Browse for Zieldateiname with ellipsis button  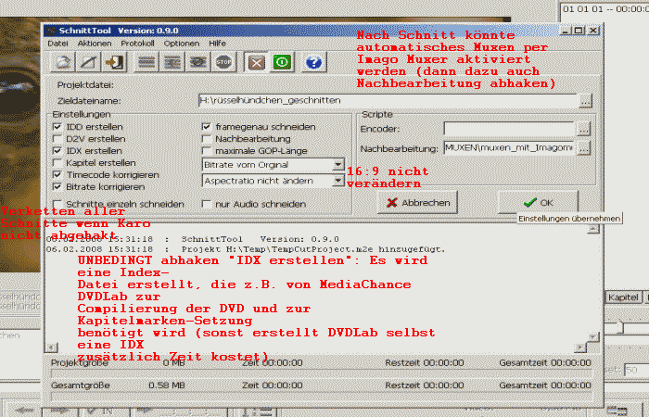[x=585, y=99]
